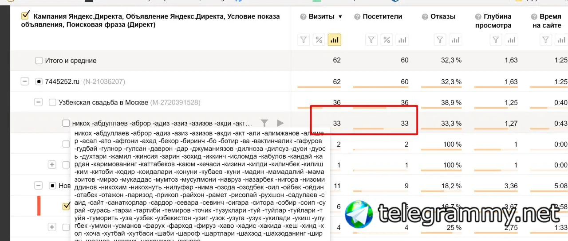Viewport: 568px width, 241px height.
Task: Click the help icon next to Время на сайте
Action: tap(534, 17)
